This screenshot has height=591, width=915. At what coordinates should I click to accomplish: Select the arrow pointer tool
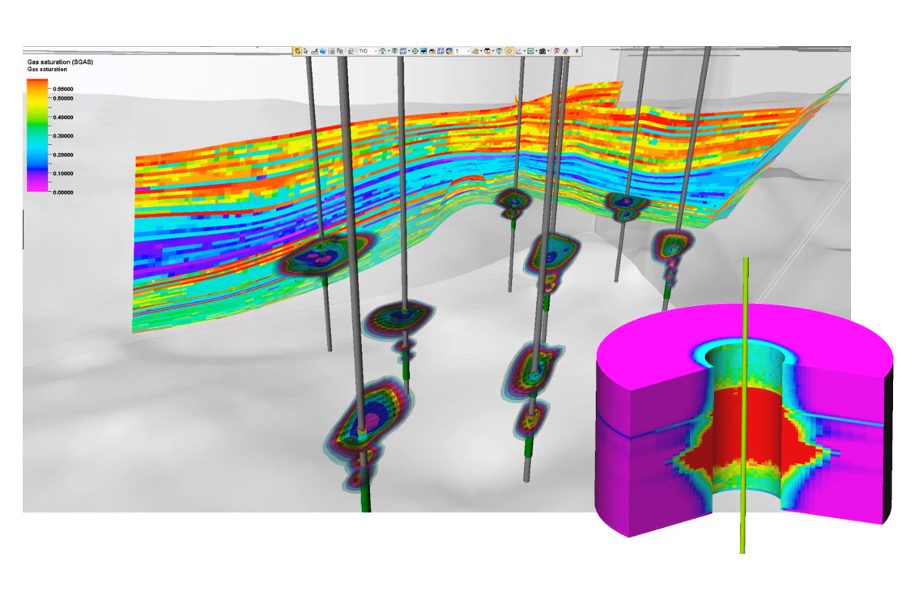(x=305, y=51)
